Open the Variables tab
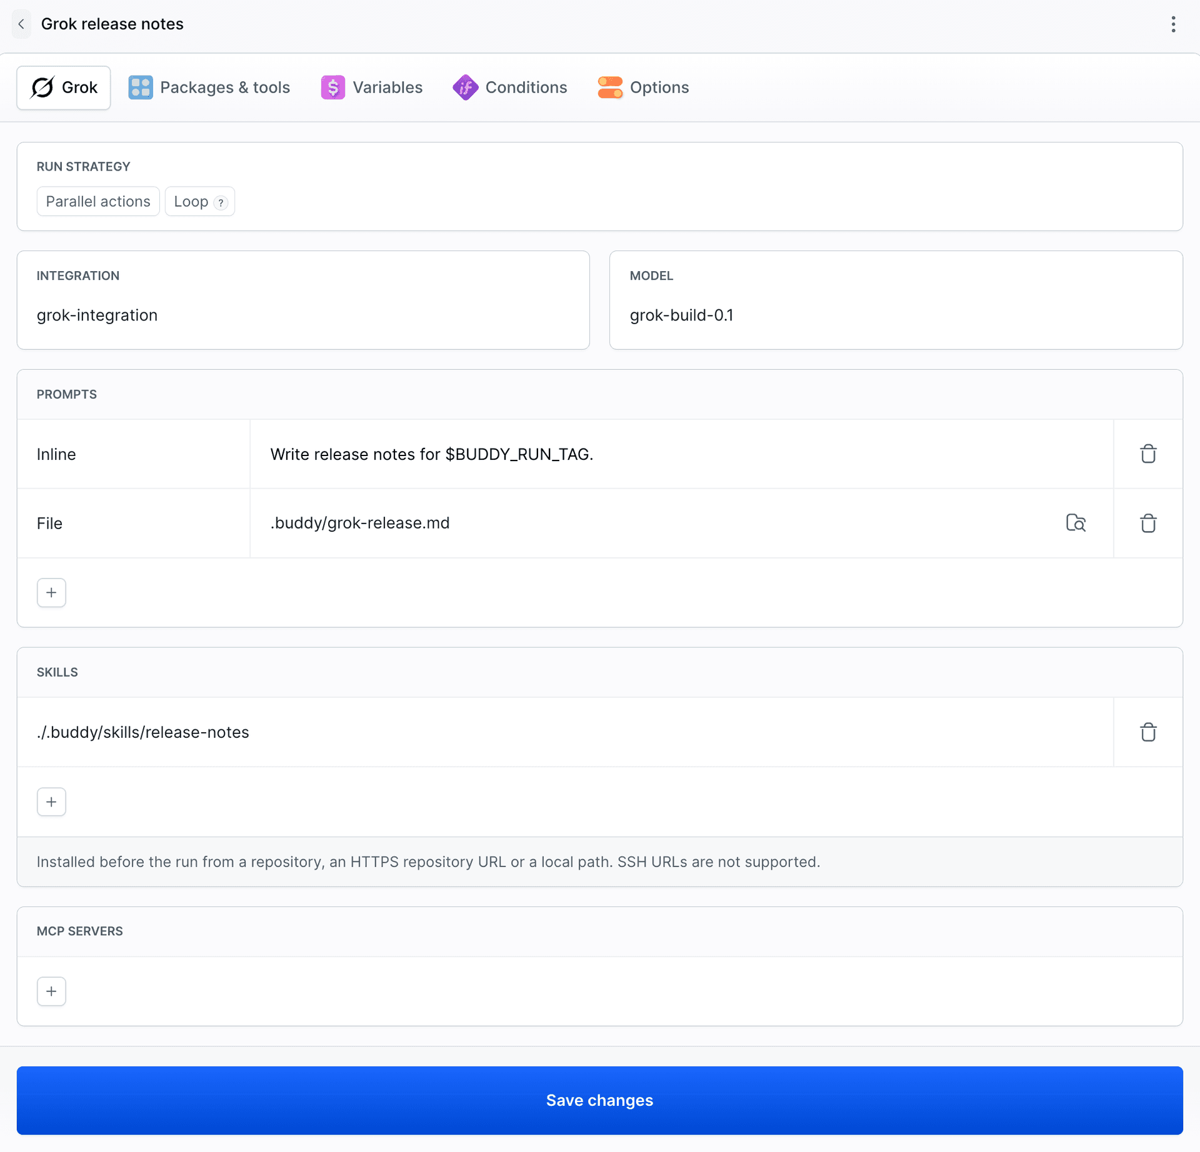 point(372,87)
